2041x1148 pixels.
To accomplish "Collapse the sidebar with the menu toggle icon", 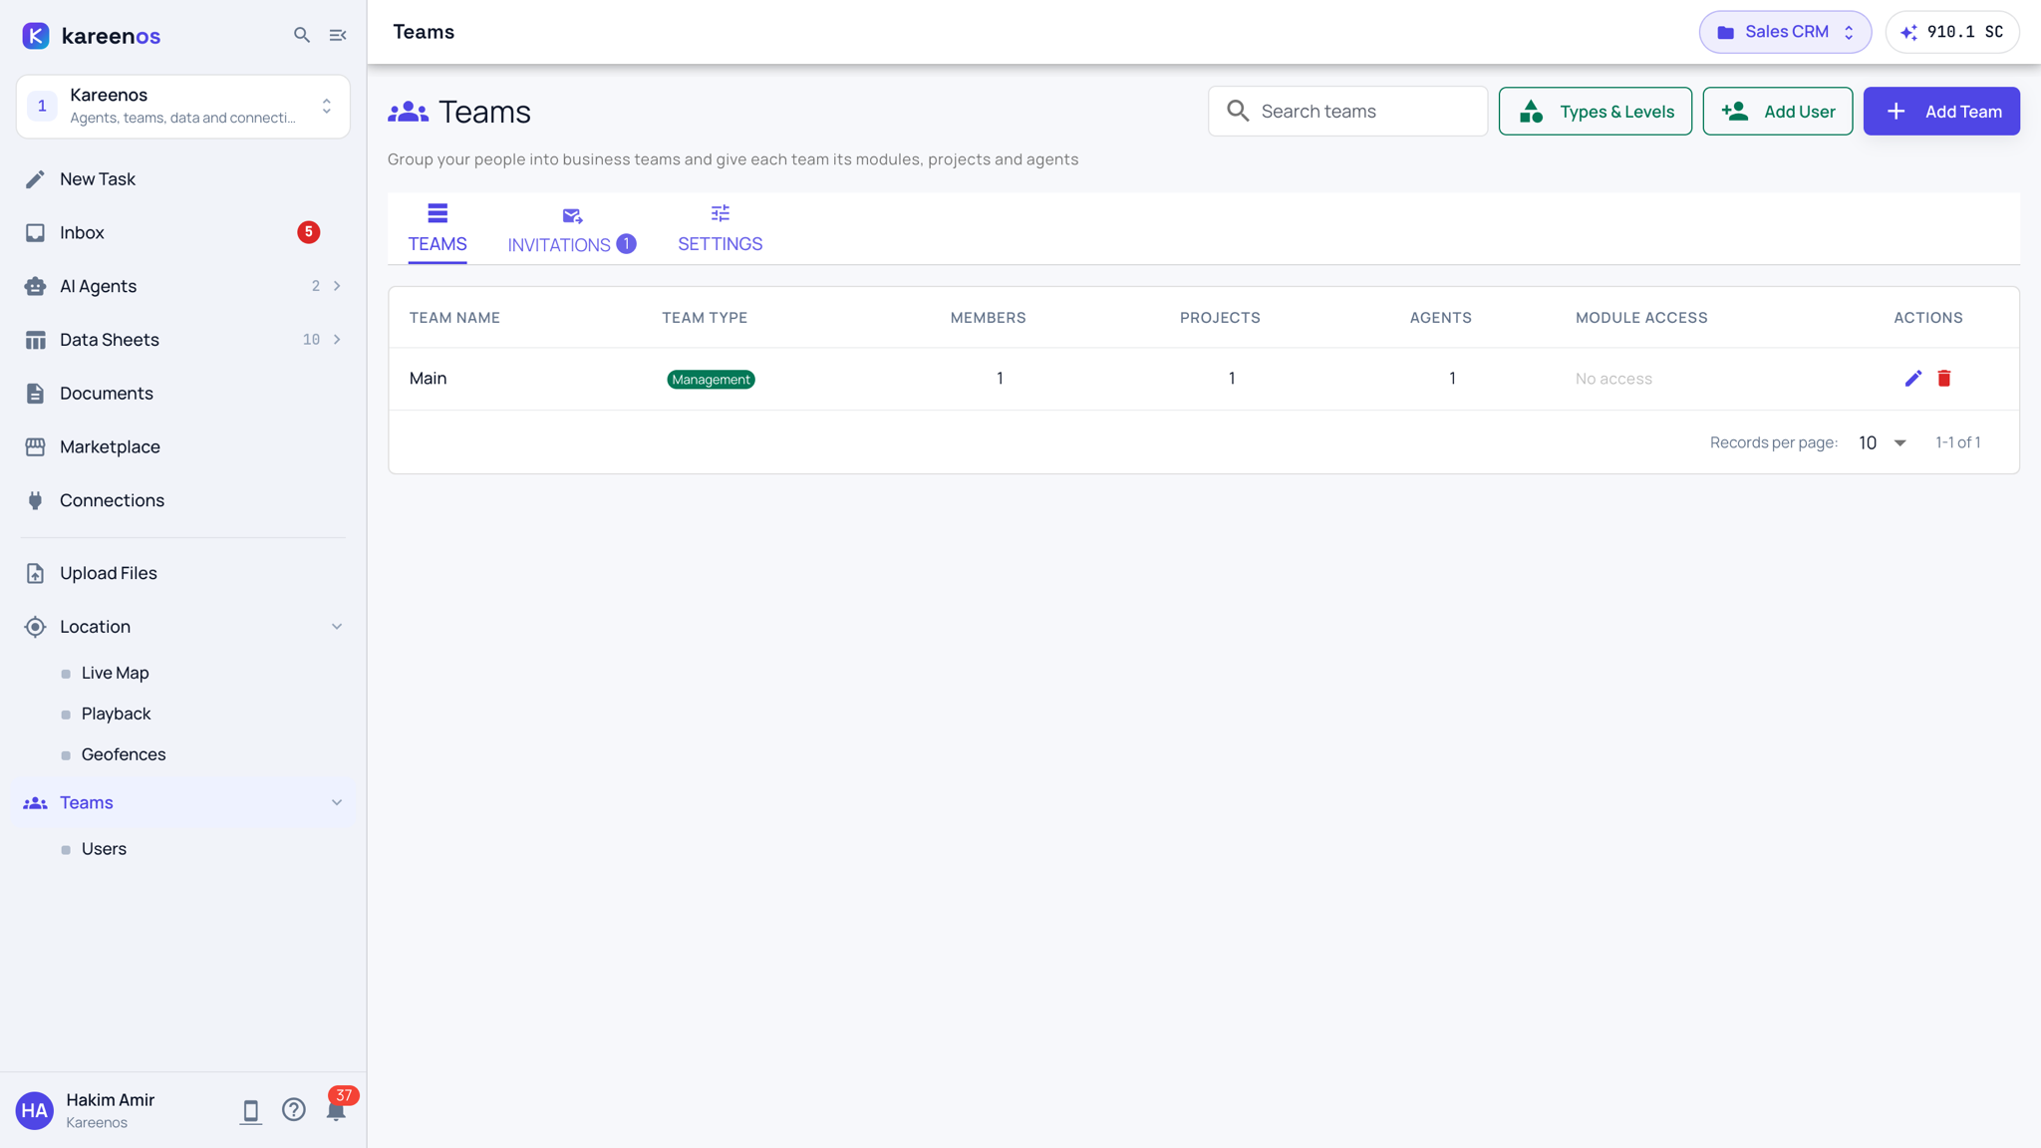I will tap(338, 35).
